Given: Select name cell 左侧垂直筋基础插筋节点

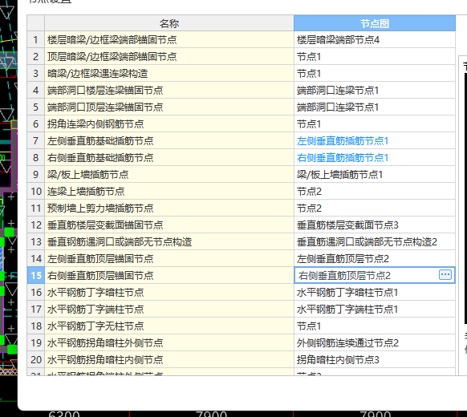Looking at the screenshot, I should pos(169,141).
